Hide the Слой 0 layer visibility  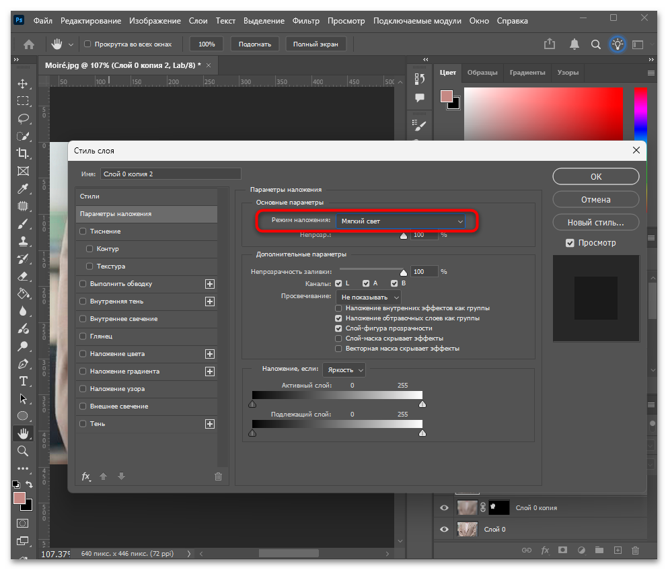[x=444, y=529]
